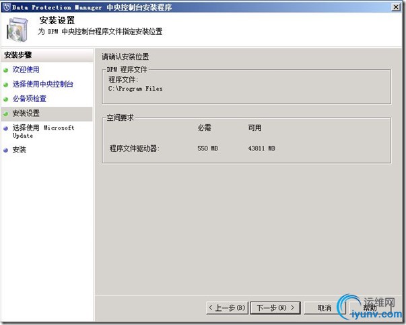This screenshot has height=325, width=406.
Task: Click the 程序文件驱动器 label
Action: click(135, 148)
